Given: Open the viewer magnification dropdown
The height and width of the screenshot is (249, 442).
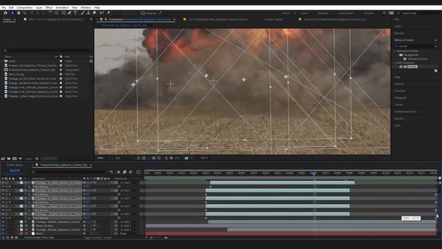Looking at the screenshot, I should (104, 158).
